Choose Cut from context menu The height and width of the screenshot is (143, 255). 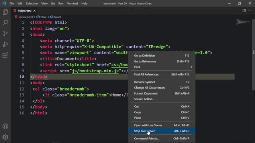[x=162, y=106]
